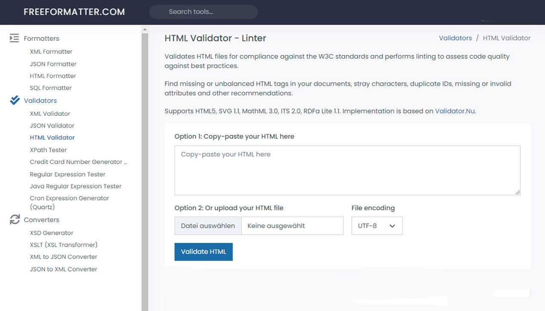The height and width of the screenshot is (311, 545).
Task: Click the Datei auswählen file button
Action: click(208, 226)
